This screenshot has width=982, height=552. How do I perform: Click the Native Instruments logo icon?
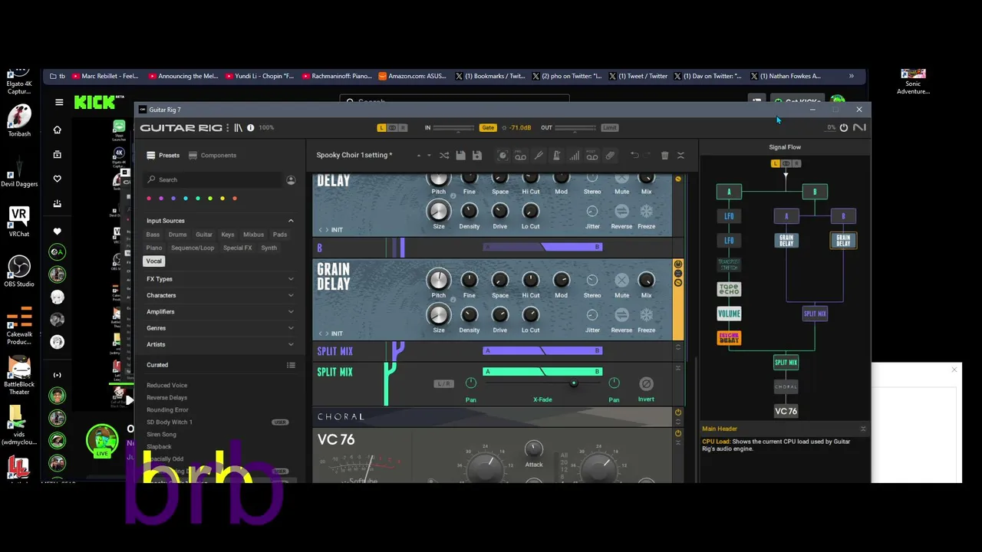pyautogui.click(x=859, y=127)
